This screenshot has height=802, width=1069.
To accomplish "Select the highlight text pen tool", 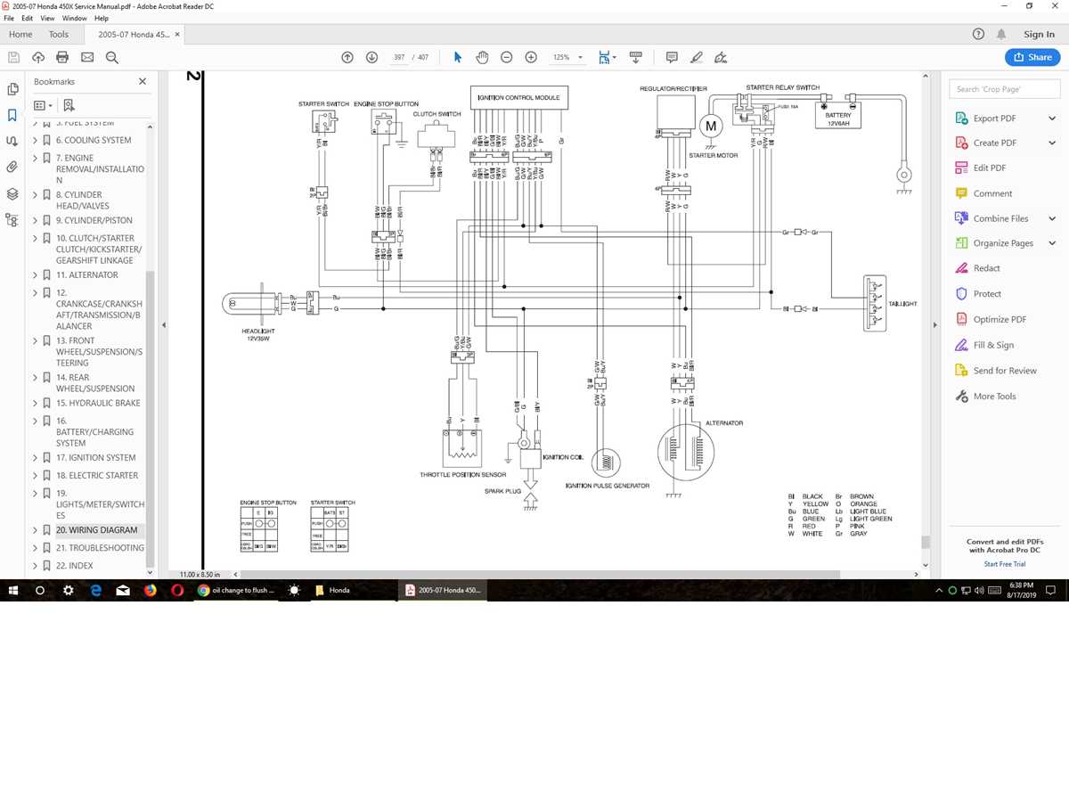I will [697, 57].
